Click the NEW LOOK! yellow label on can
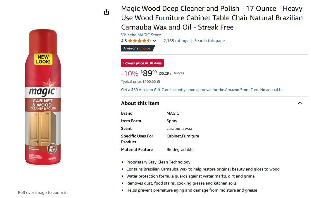Image resolution: width=311 pixels, height=198 pixels. click(x=43, y=59)
